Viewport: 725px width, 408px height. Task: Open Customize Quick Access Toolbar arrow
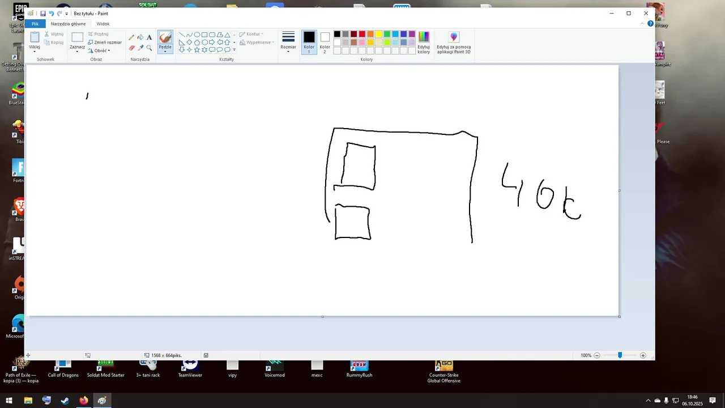click(67, 14)
